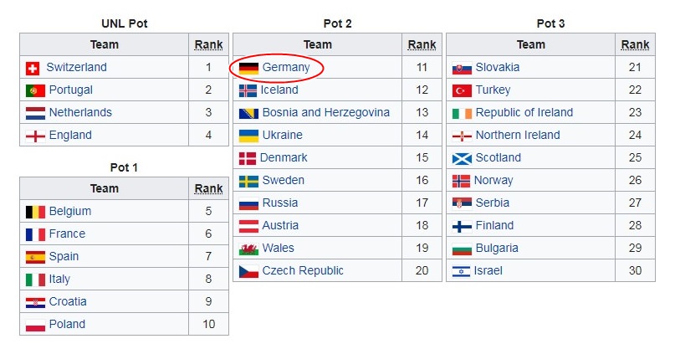
Task: Click the Turkey flag icon
Action: click(462, 90)
